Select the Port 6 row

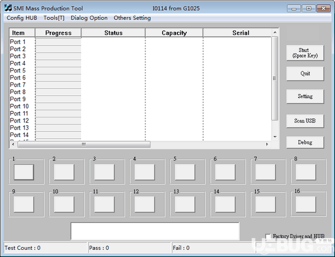(140, 78)
